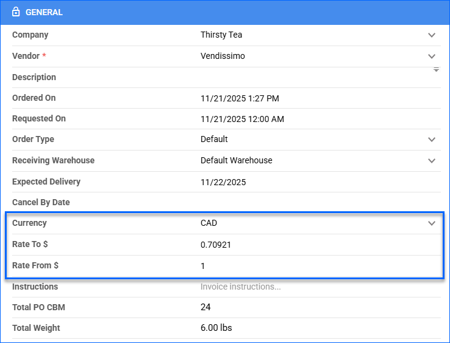The width and height of the screenshot is (450, 343).
Task: Click the Vendissimo vendor value
Action: [x=223, y=56]
